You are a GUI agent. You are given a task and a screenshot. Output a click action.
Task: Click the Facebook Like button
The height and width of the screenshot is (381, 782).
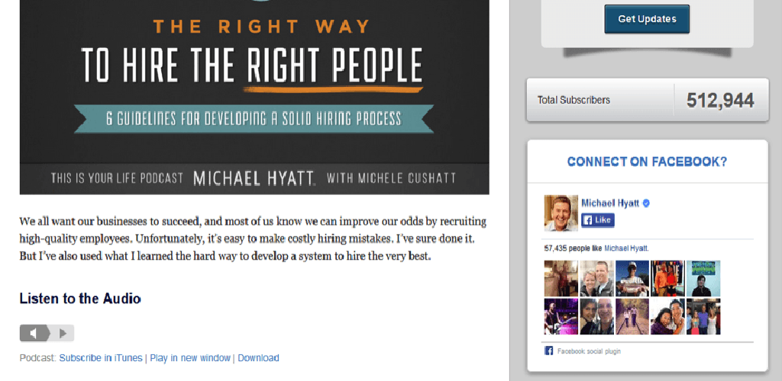click(597, 220)
